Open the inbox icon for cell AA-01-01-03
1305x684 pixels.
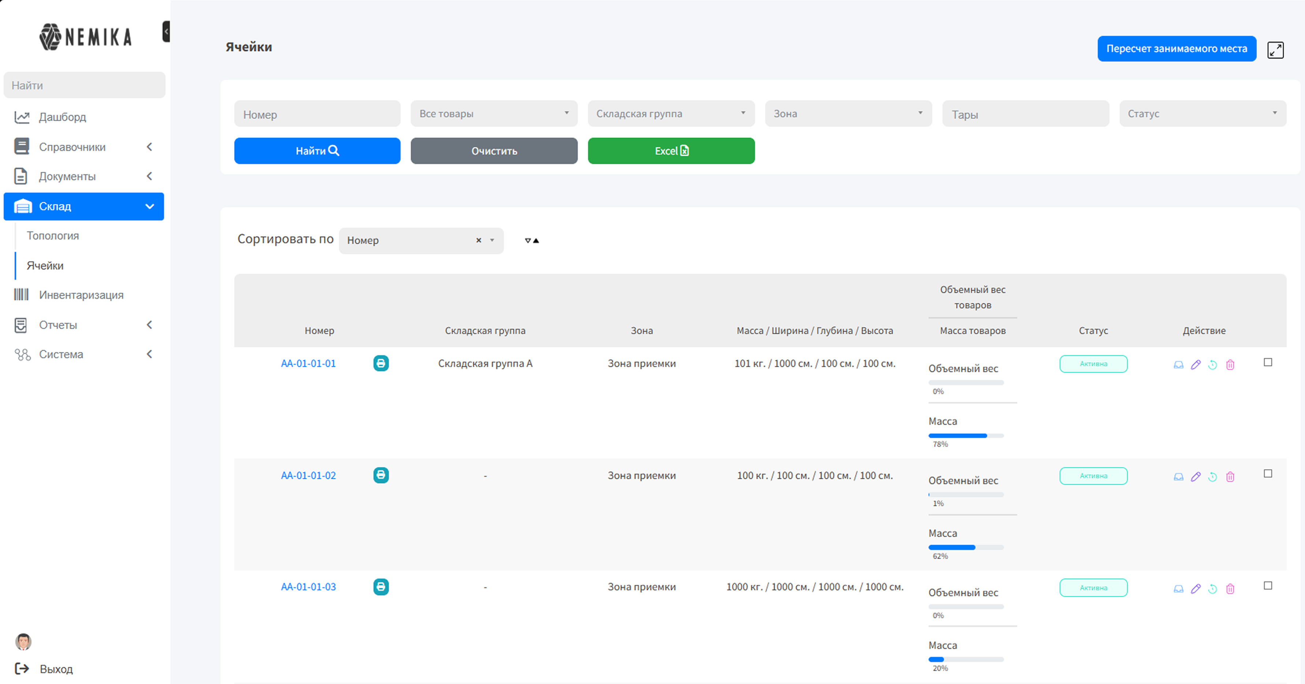pyautogui.click(x=1178, y=589)
